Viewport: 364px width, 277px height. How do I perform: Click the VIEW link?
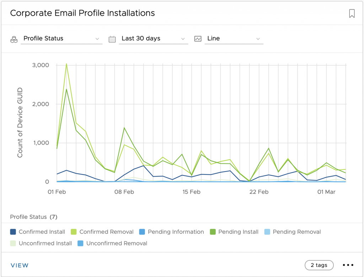tap(20, 265)
